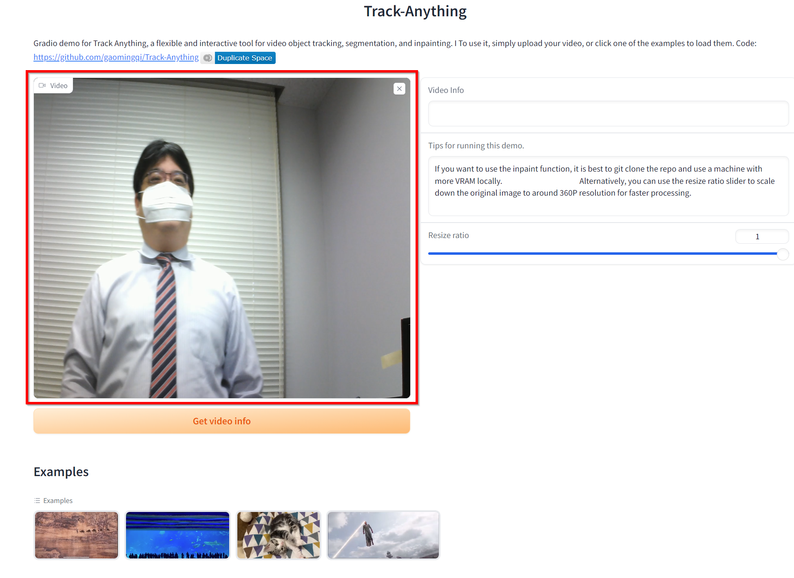
Task: Click the tips textbox about inpaint function
Action: coord(608,186)
